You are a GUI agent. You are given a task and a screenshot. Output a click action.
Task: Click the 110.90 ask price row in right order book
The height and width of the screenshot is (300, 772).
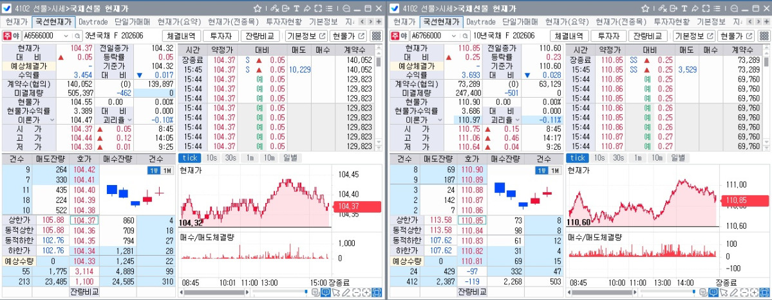(x=472, y=171)
